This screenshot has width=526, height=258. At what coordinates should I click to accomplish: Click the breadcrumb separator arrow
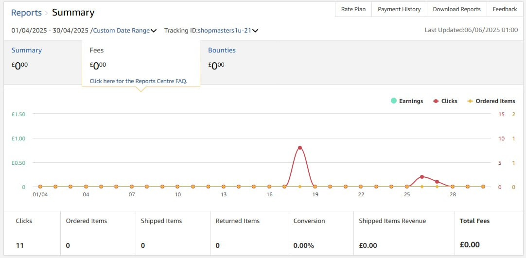[47, 13]
